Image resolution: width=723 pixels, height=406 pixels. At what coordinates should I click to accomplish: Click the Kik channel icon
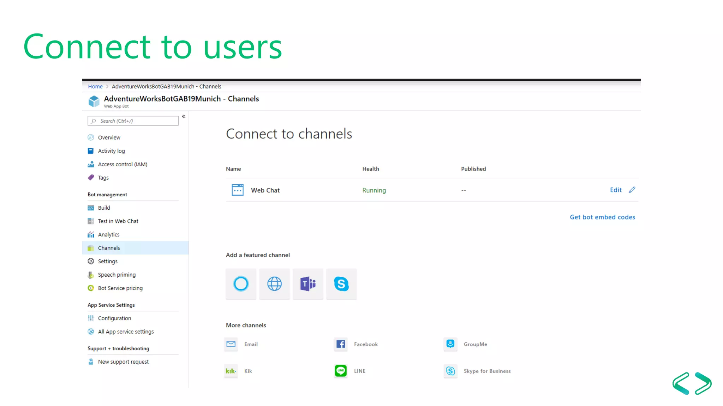coord(231,371)
